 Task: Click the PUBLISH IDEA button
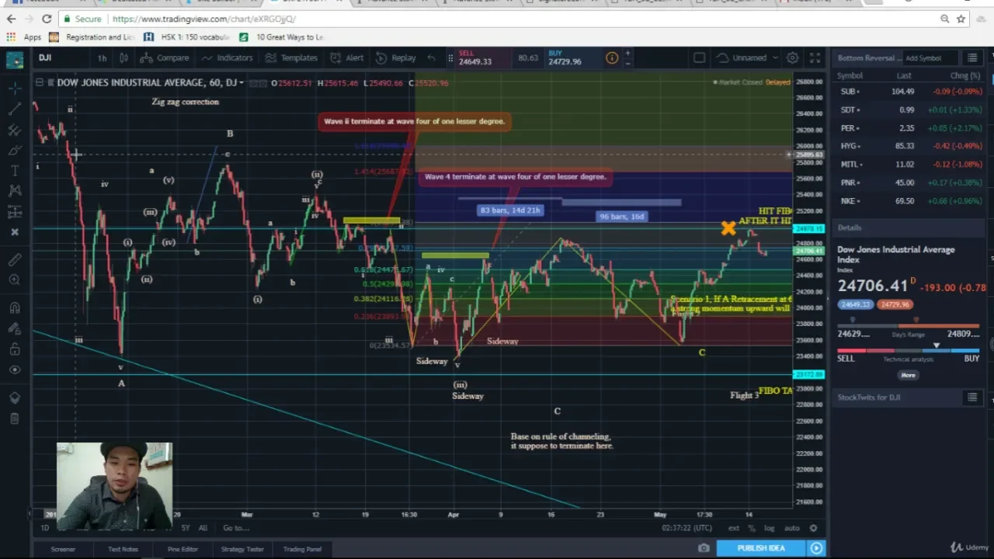pyautogui.click(x=761, y=548)
